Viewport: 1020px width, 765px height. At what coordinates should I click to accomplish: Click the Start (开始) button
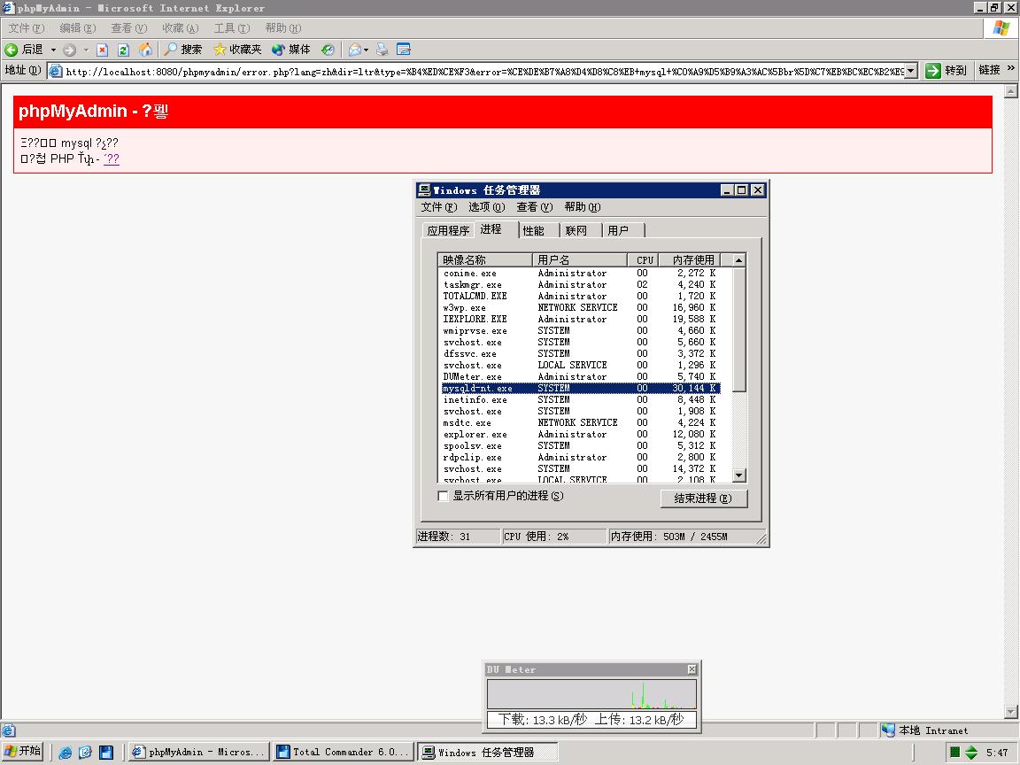tap(23, 752)
